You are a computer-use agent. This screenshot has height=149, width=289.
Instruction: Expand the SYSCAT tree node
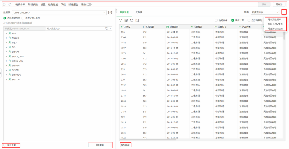[6, 52]
